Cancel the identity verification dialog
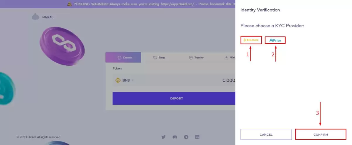Image resolution: width=352 pixels, height=145 pixels. [x=266, y=134]
